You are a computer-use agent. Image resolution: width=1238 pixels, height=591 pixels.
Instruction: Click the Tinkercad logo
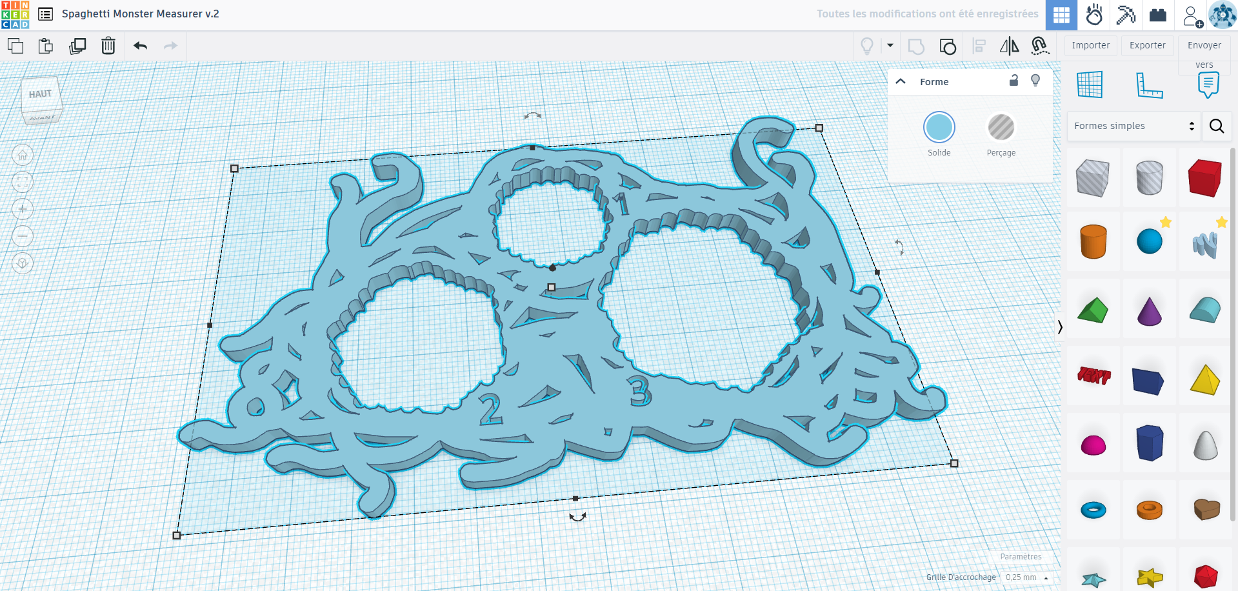(15, 14)
